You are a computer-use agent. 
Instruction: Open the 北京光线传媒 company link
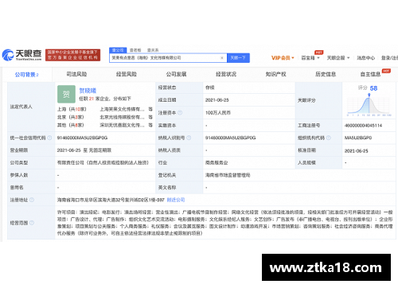(122, 117)
